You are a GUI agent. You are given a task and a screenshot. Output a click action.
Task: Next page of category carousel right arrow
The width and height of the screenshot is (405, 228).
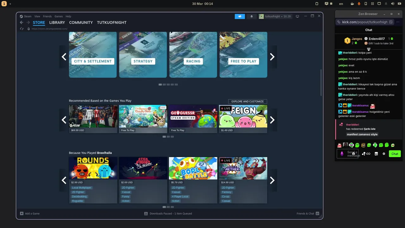pos(272,57)
